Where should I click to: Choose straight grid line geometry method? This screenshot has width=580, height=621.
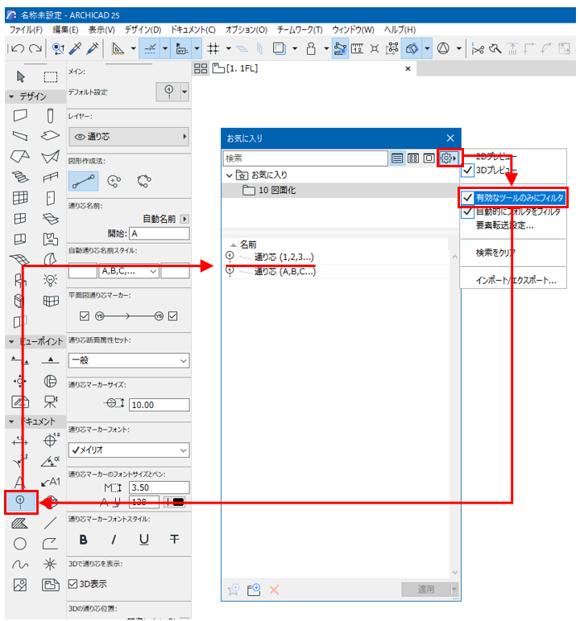83,181
